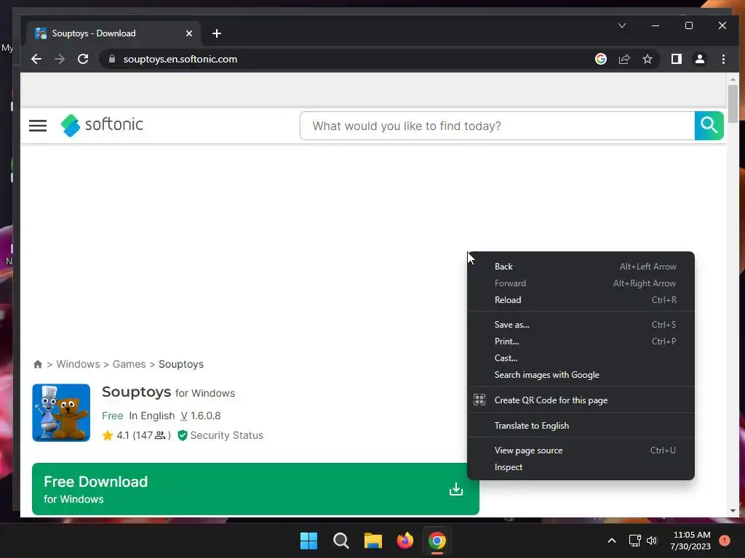Open the share page icon
This screenshot has width=745, height=558.
click(624, 59)
